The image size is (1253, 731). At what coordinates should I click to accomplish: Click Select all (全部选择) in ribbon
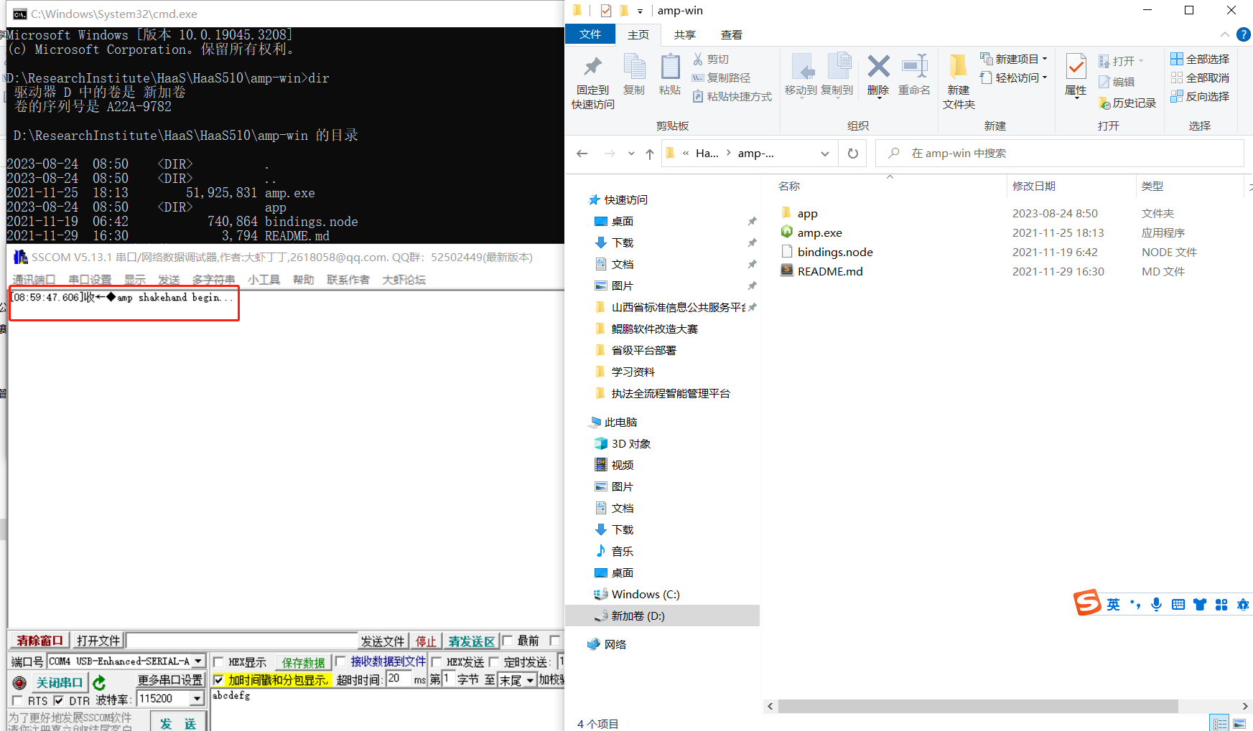(1200, 59)
